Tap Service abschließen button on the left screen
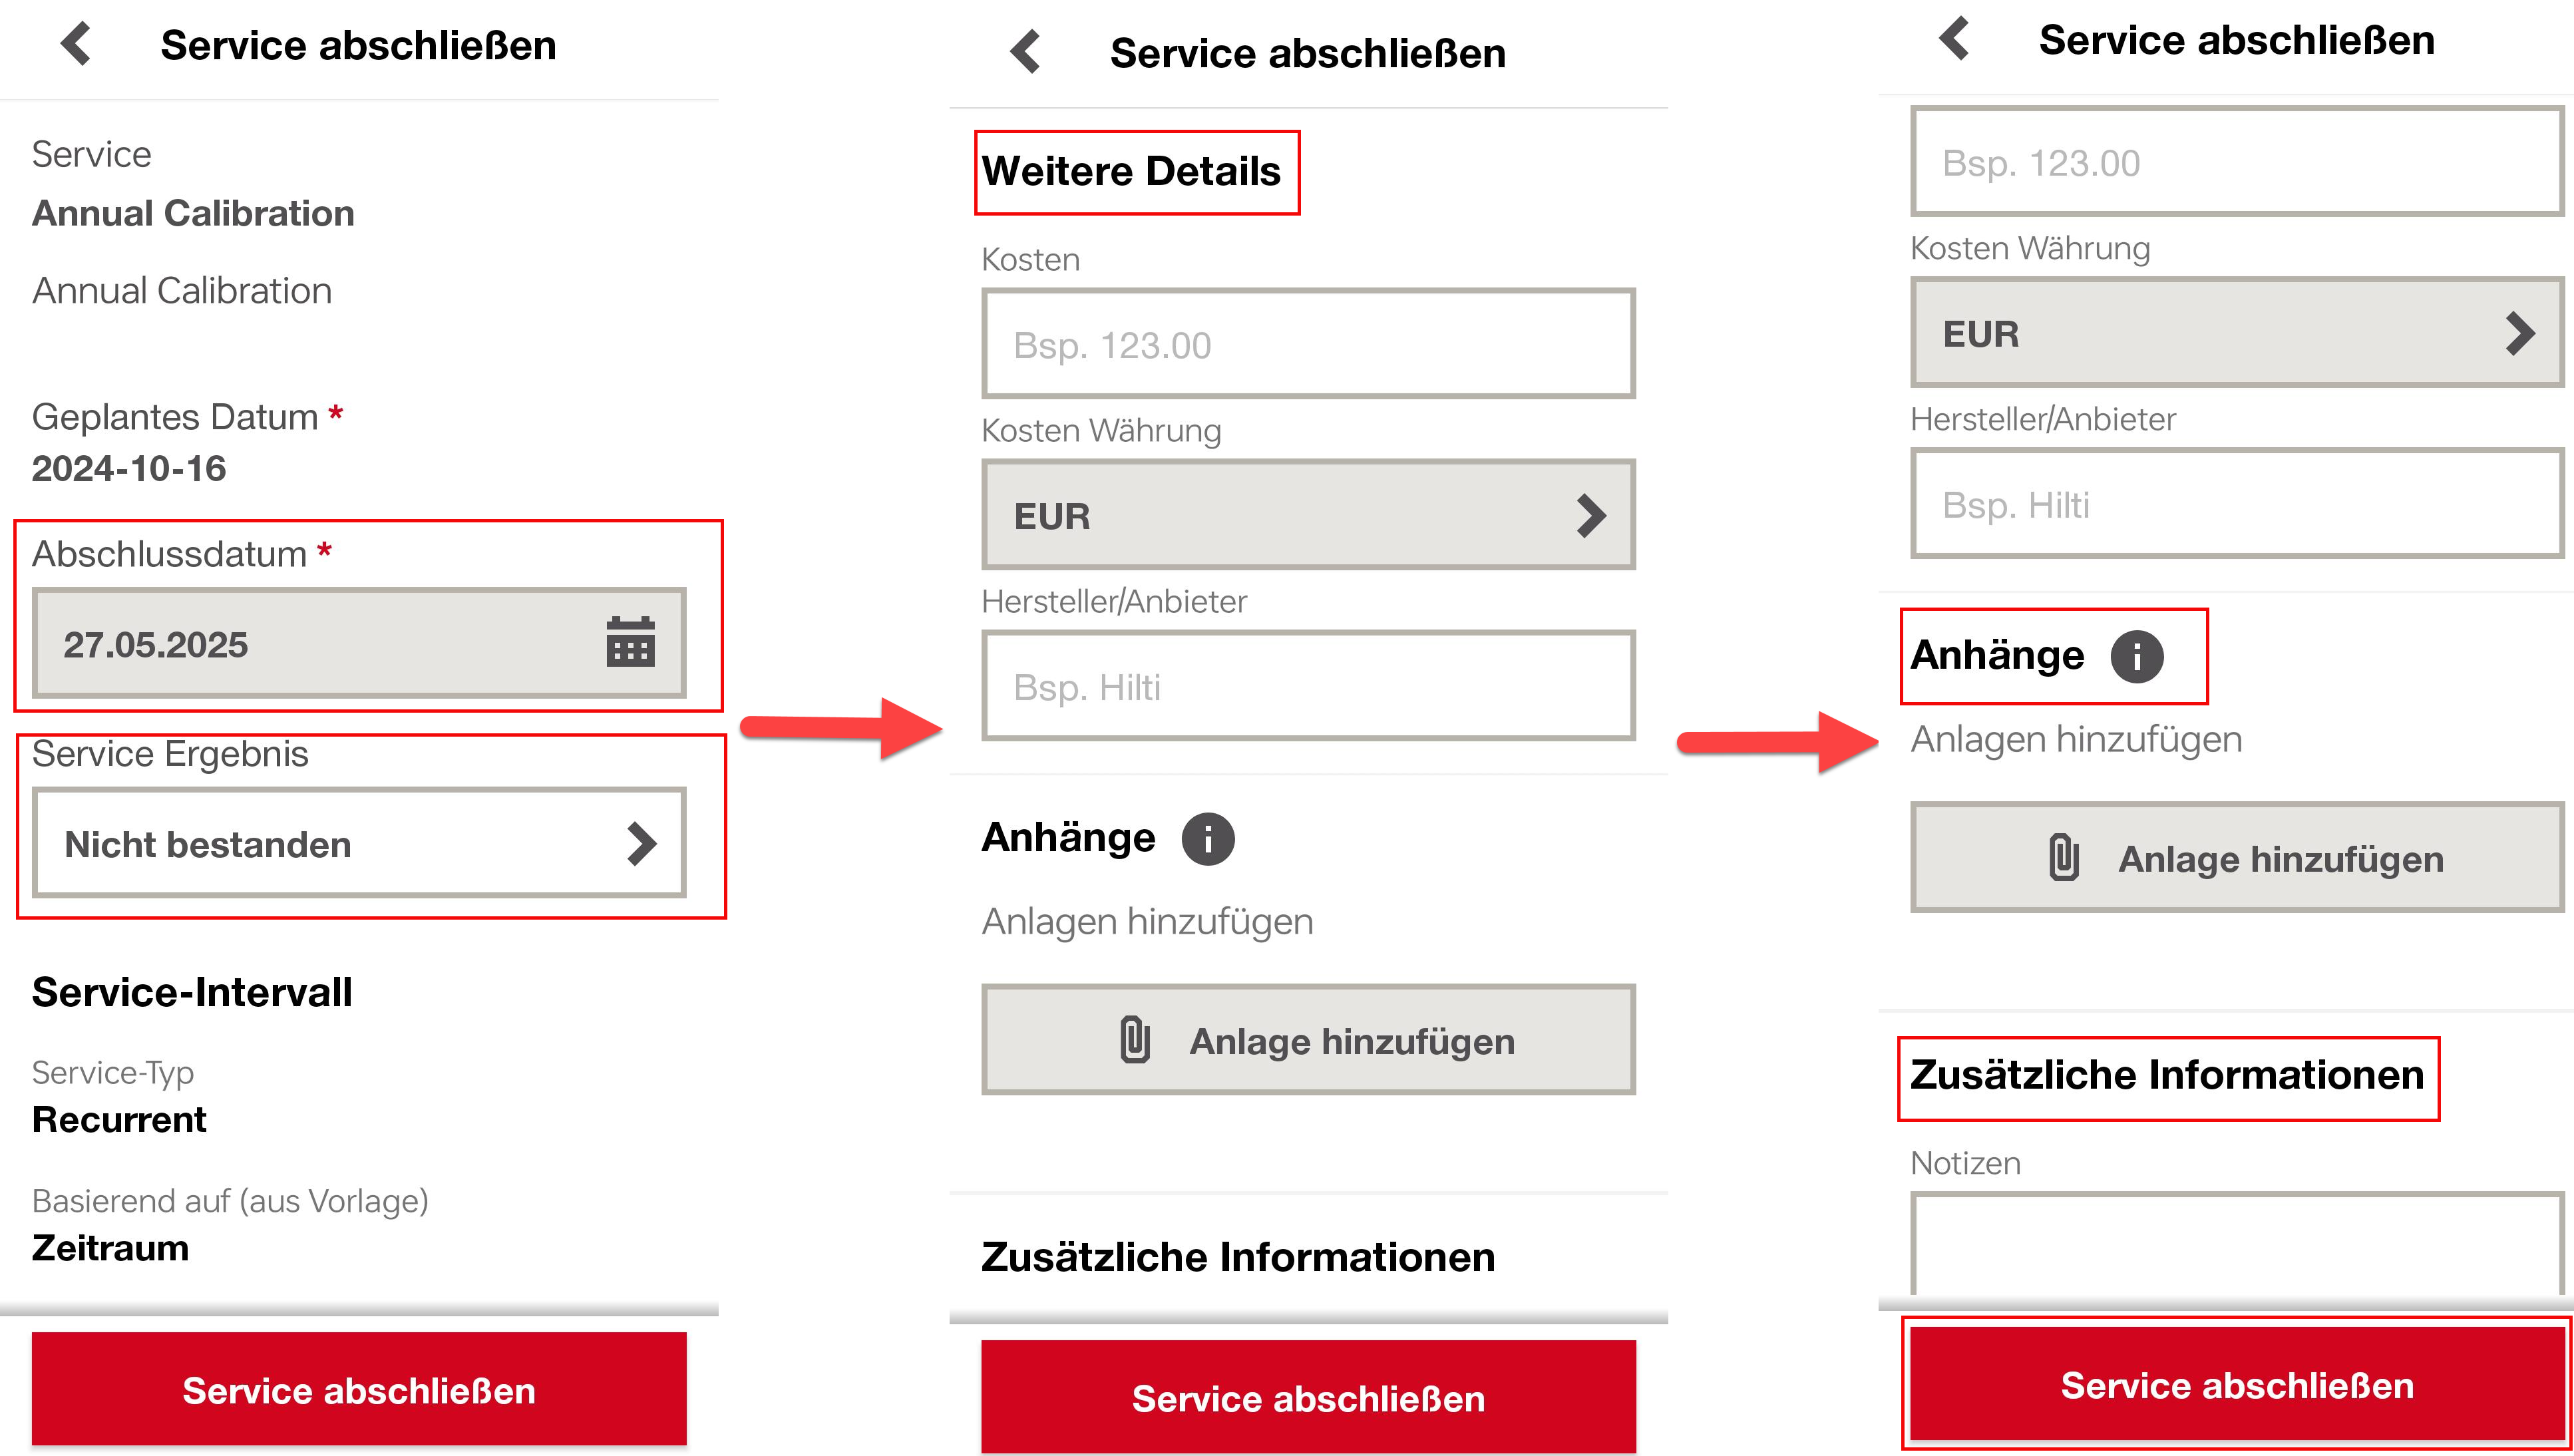The height and width of the screenshot is (1456, 2574). pos(359,1390)
